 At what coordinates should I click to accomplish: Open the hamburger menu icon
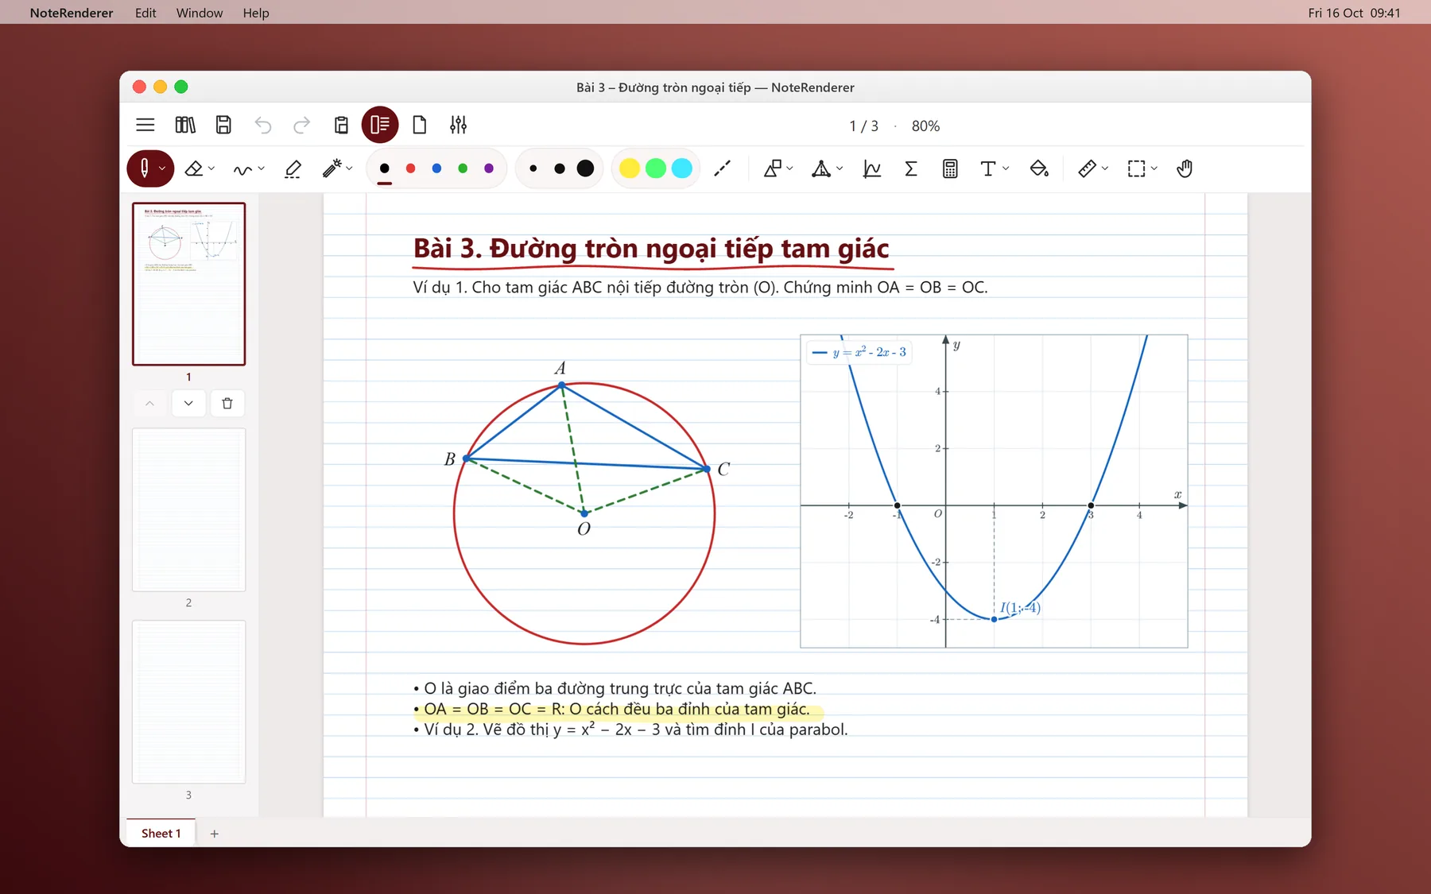(x=145, y=125)
